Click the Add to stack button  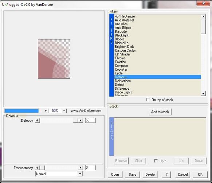(x=160, y=112)
